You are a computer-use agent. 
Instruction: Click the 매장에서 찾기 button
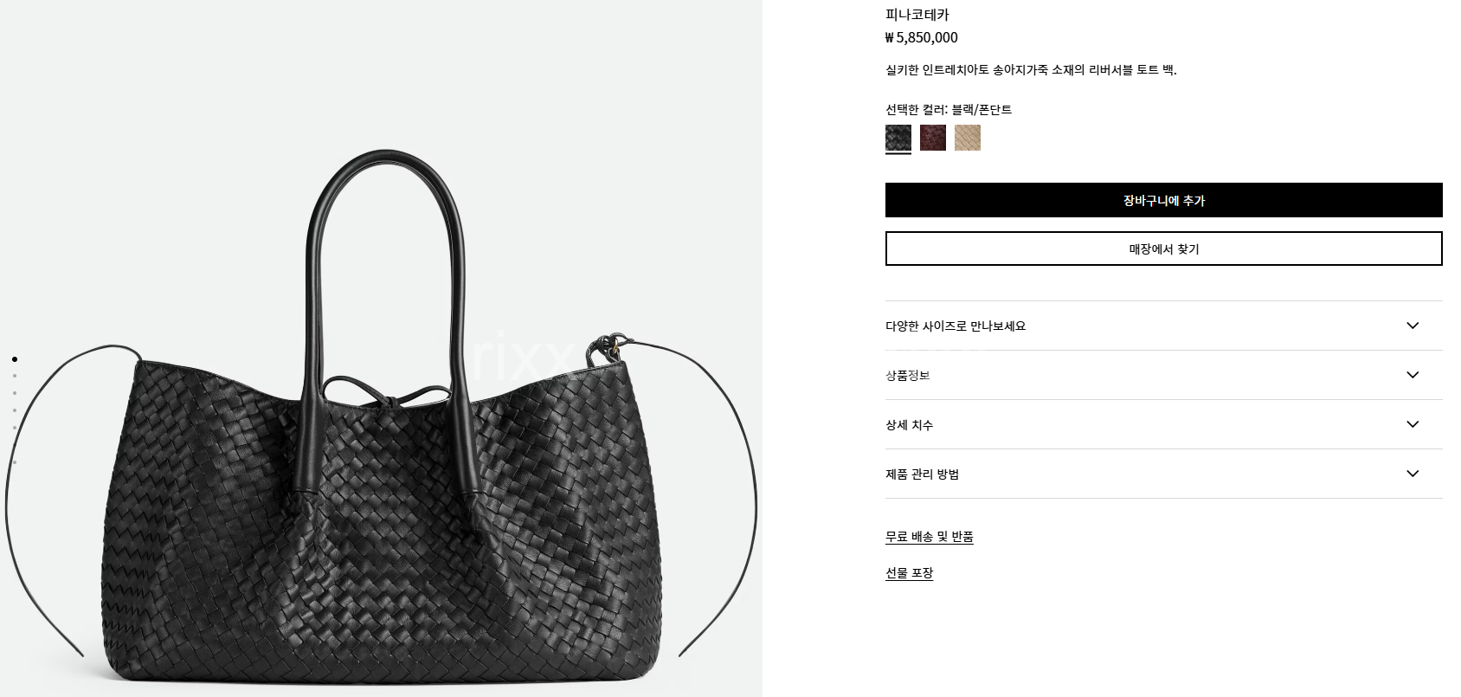coord(1163,248)
